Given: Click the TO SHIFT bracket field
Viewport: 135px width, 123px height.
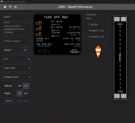Looking at the screenshot, I should coord(75,29).
